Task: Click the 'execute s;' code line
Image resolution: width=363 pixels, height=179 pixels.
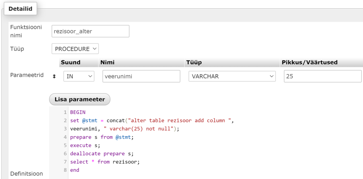Action: [85, 145]
